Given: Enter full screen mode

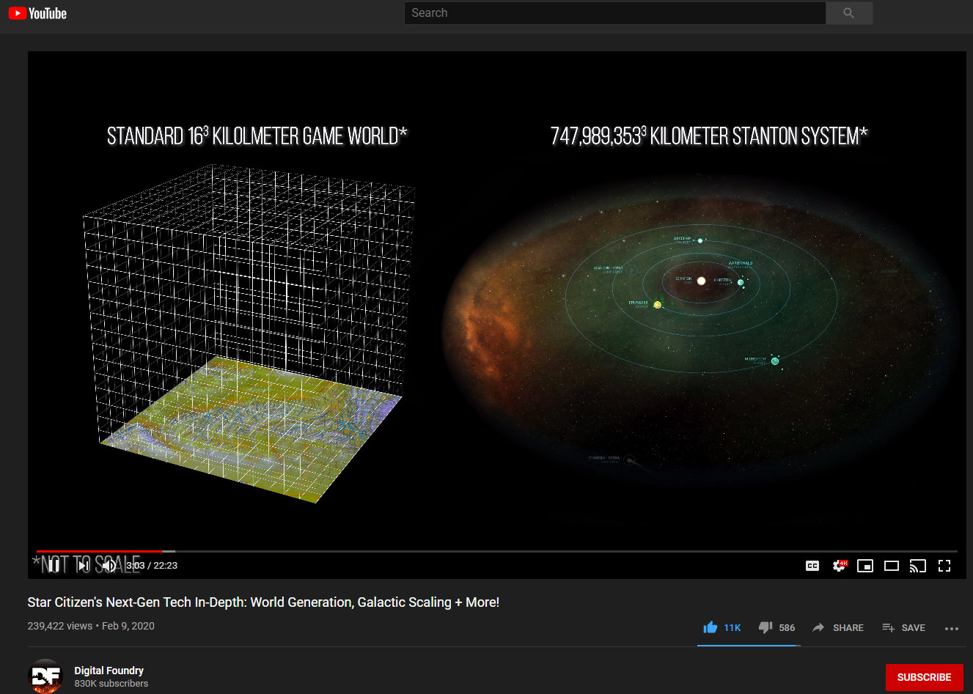Looking at the screenshot, I should (944, 566).
